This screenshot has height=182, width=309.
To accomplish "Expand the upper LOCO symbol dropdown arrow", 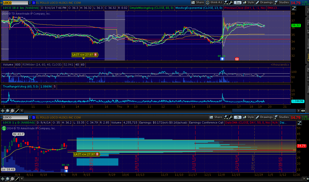I will [x=30, y=3].
